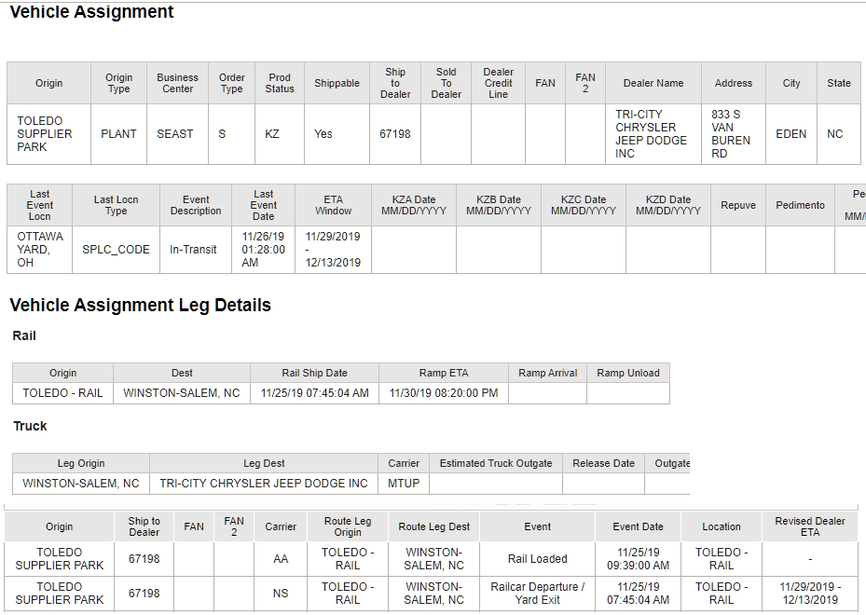The width and height of the screenshot is (866, 615).
Task: Click the 'Revised Dealer ETA' column header
Action: (810, 526)
